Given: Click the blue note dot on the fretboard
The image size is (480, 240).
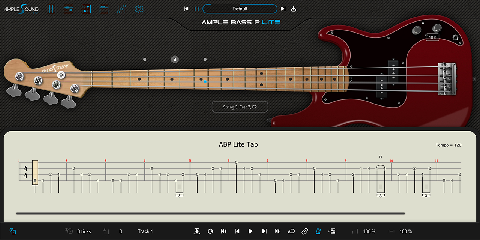Looking at the screenshot, I should pos(205,81).
